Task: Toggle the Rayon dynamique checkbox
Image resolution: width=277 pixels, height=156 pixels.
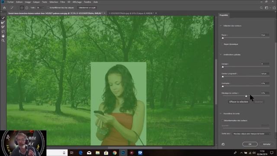Action: [x=222, y=44]
